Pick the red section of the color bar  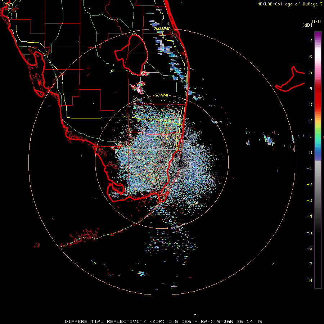coord(318,97)
